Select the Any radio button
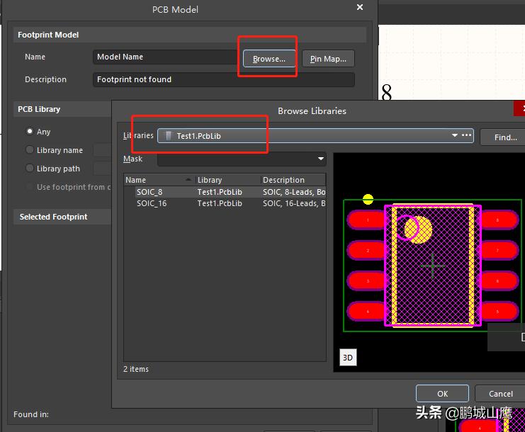Screen dimensions: 525x432 click(x=30, y=132)
